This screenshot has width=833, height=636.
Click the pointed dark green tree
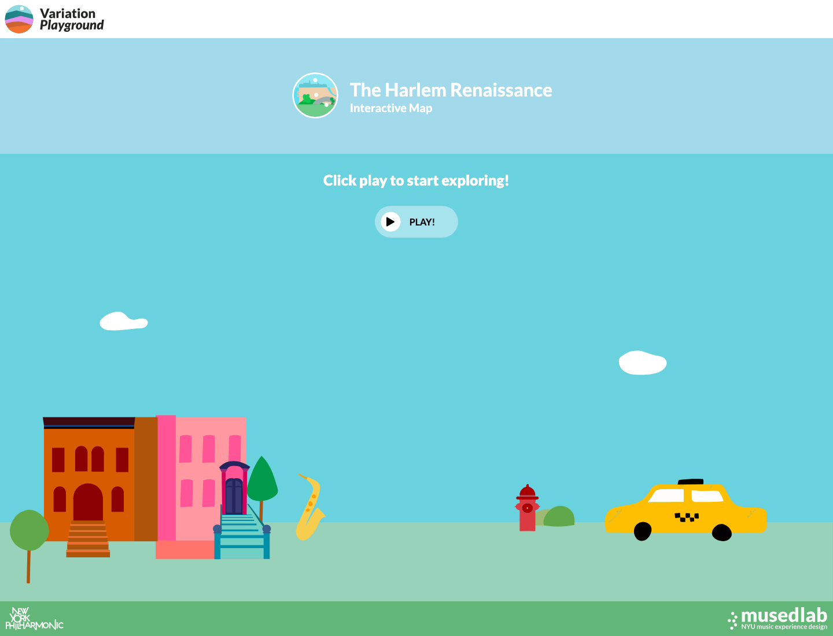263,489
